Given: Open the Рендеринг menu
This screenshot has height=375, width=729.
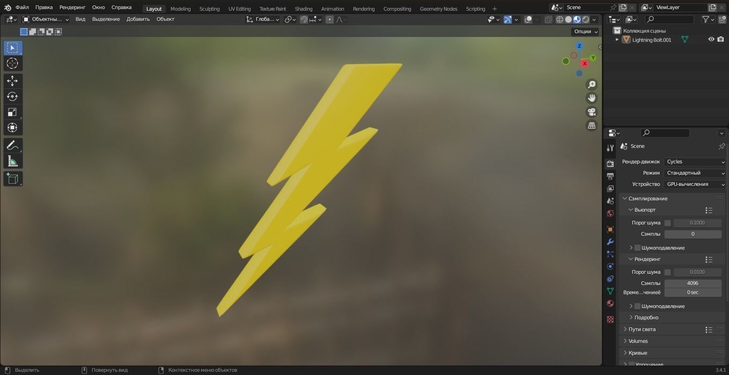Looking at the screenshot, I should tap(72, 7).
